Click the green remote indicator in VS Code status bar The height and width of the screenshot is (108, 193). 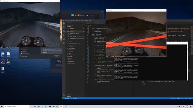[x=63, y=98]
